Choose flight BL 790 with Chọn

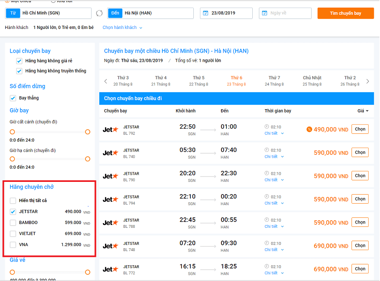click(x=360, y=176)
